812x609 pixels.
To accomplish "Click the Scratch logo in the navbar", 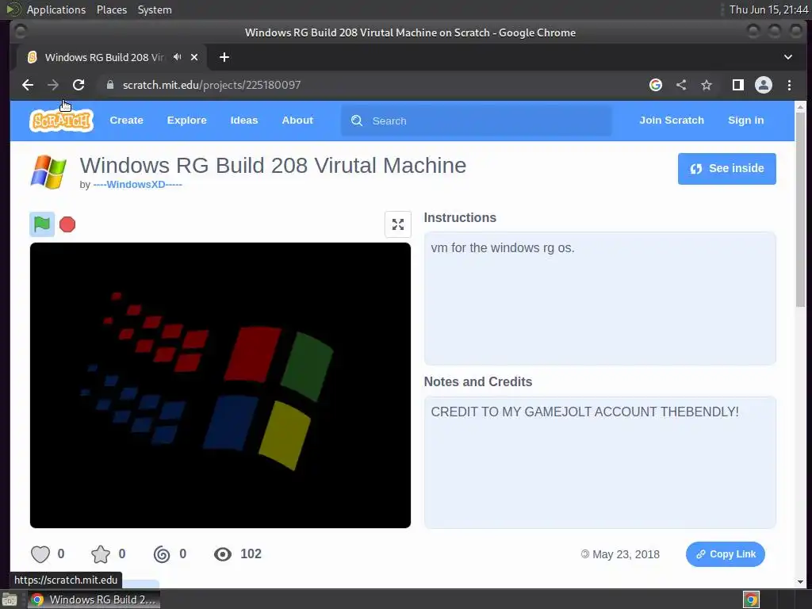I will tap(62, 121).
